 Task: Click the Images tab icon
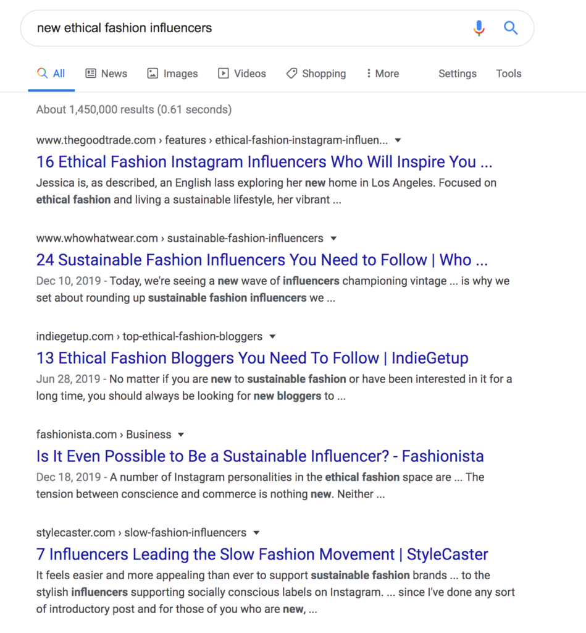153,73
